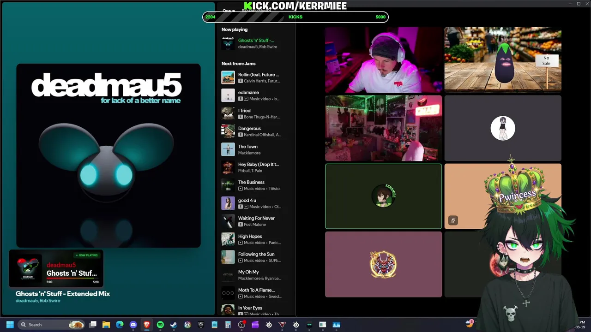Select 'The Business' queue row

[x=256, y=185]
